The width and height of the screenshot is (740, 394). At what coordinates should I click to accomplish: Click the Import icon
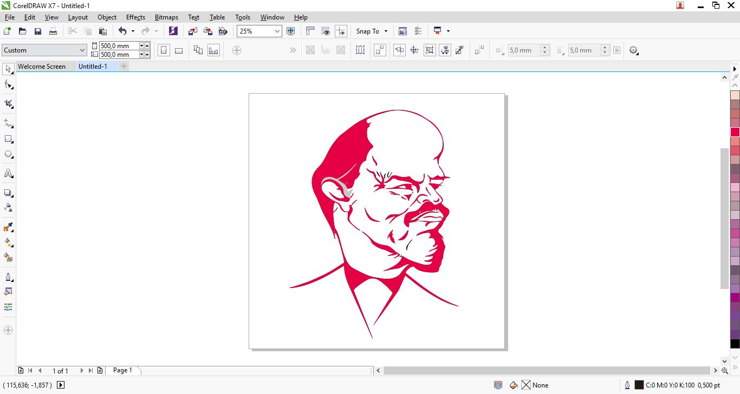click(x=192, y=31)
